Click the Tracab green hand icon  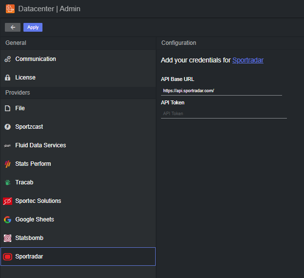click(7, 182)
